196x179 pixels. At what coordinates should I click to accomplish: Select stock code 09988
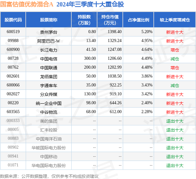13,40
